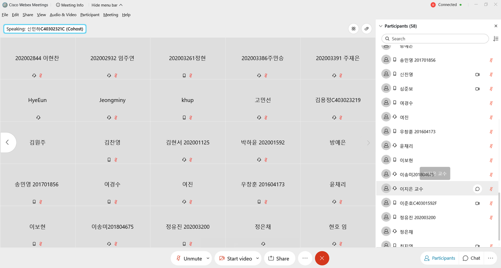This screenshot has width=501, height=268.
Task: Hide menu bar via title bar toggle
Action: coord(107,5)
